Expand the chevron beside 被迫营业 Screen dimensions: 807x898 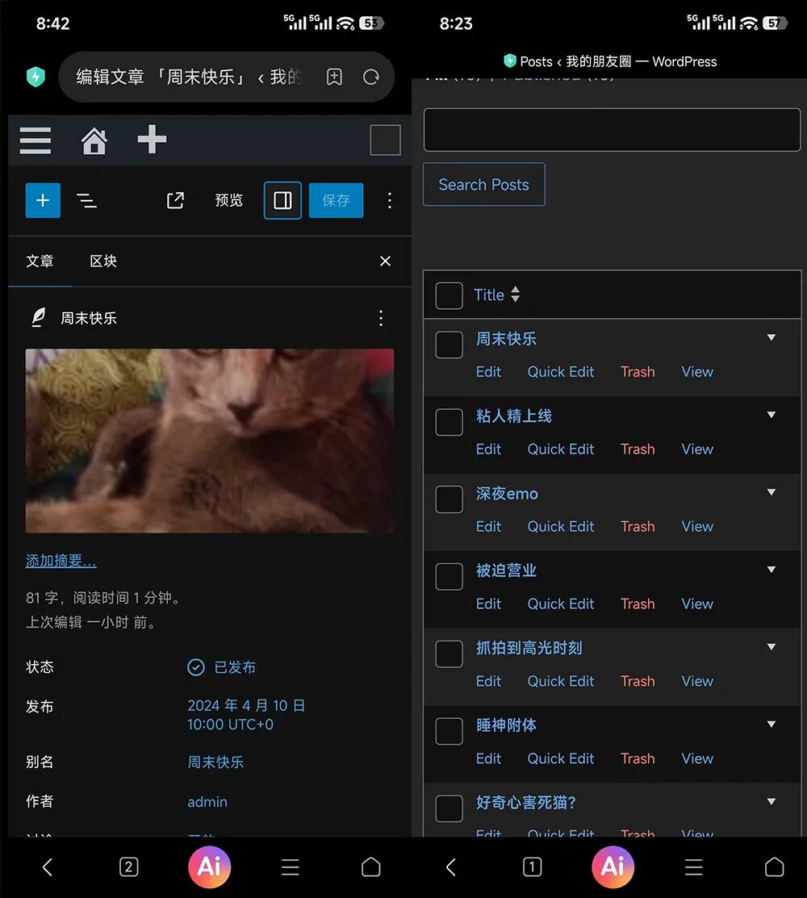point(771,569)
